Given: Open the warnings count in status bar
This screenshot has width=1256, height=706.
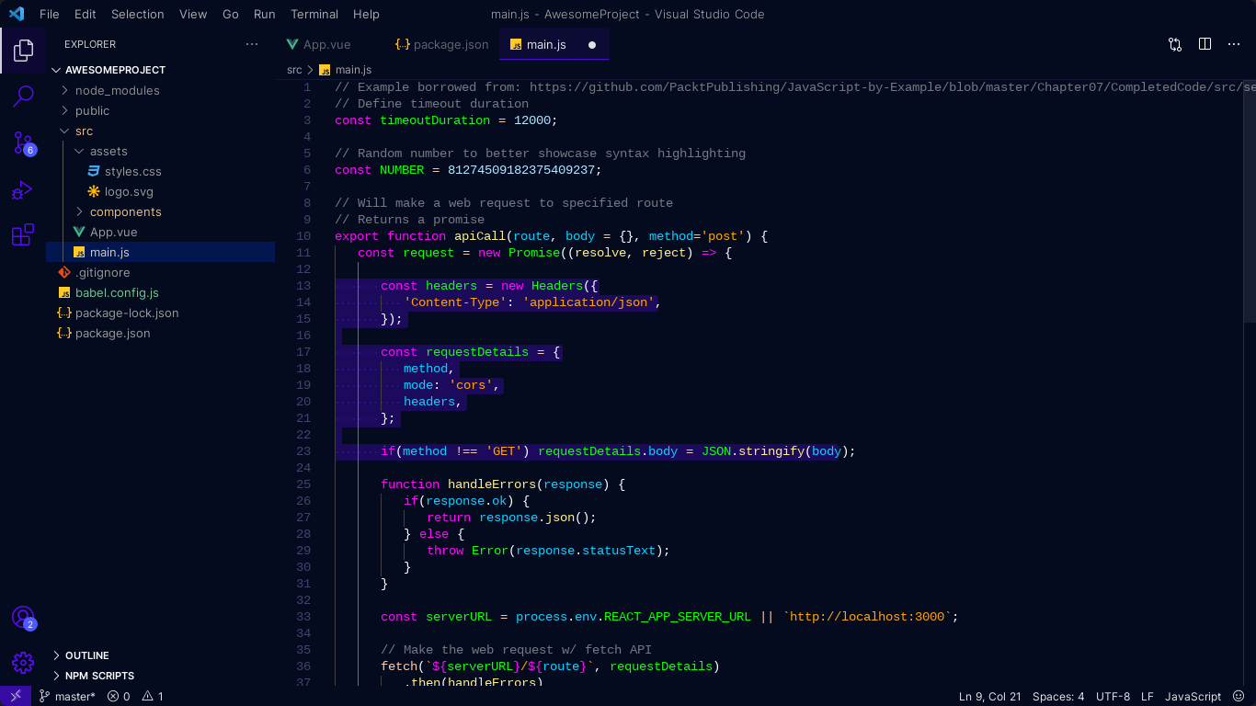Looking at the screenshot, I should point(153,696).
